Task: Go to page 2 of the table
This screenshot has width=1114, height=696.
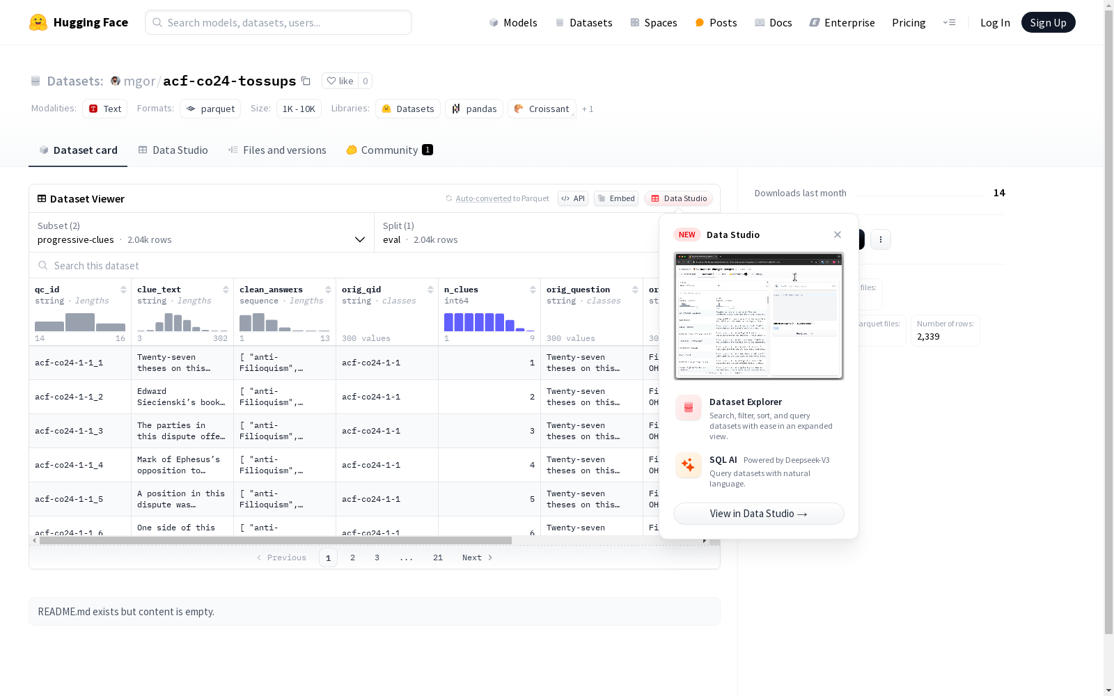Action: tap(353, 557)
